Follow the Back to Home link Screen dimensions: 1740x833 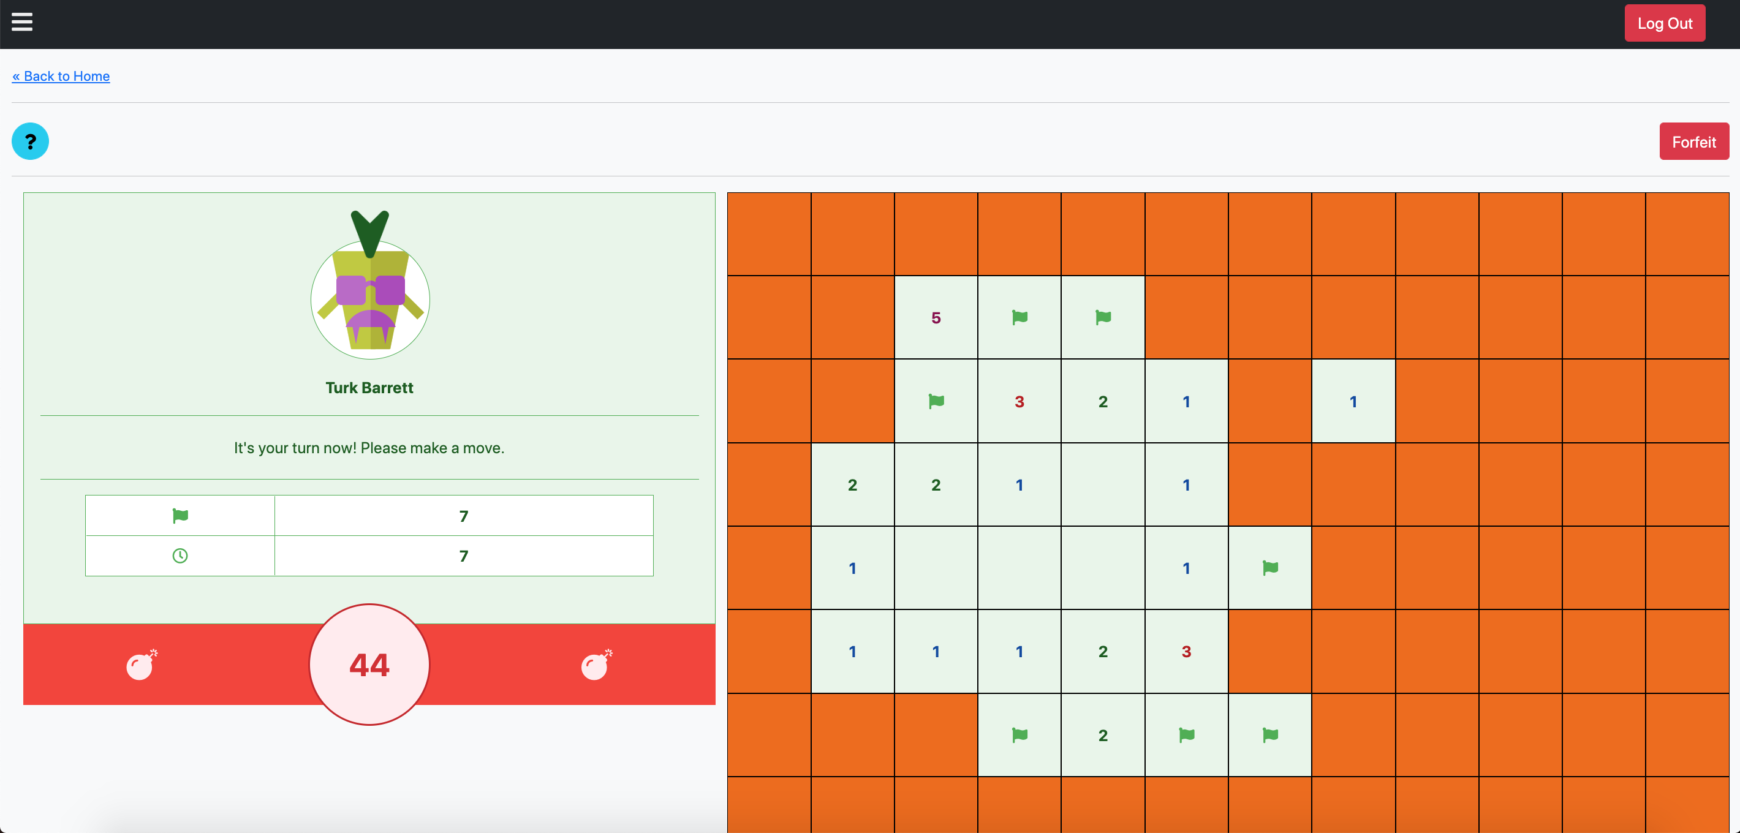61,77
